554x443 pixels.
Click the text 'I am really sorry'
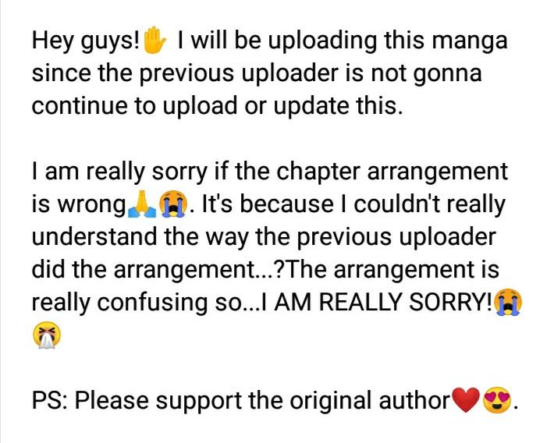click(x=119, y=172)
